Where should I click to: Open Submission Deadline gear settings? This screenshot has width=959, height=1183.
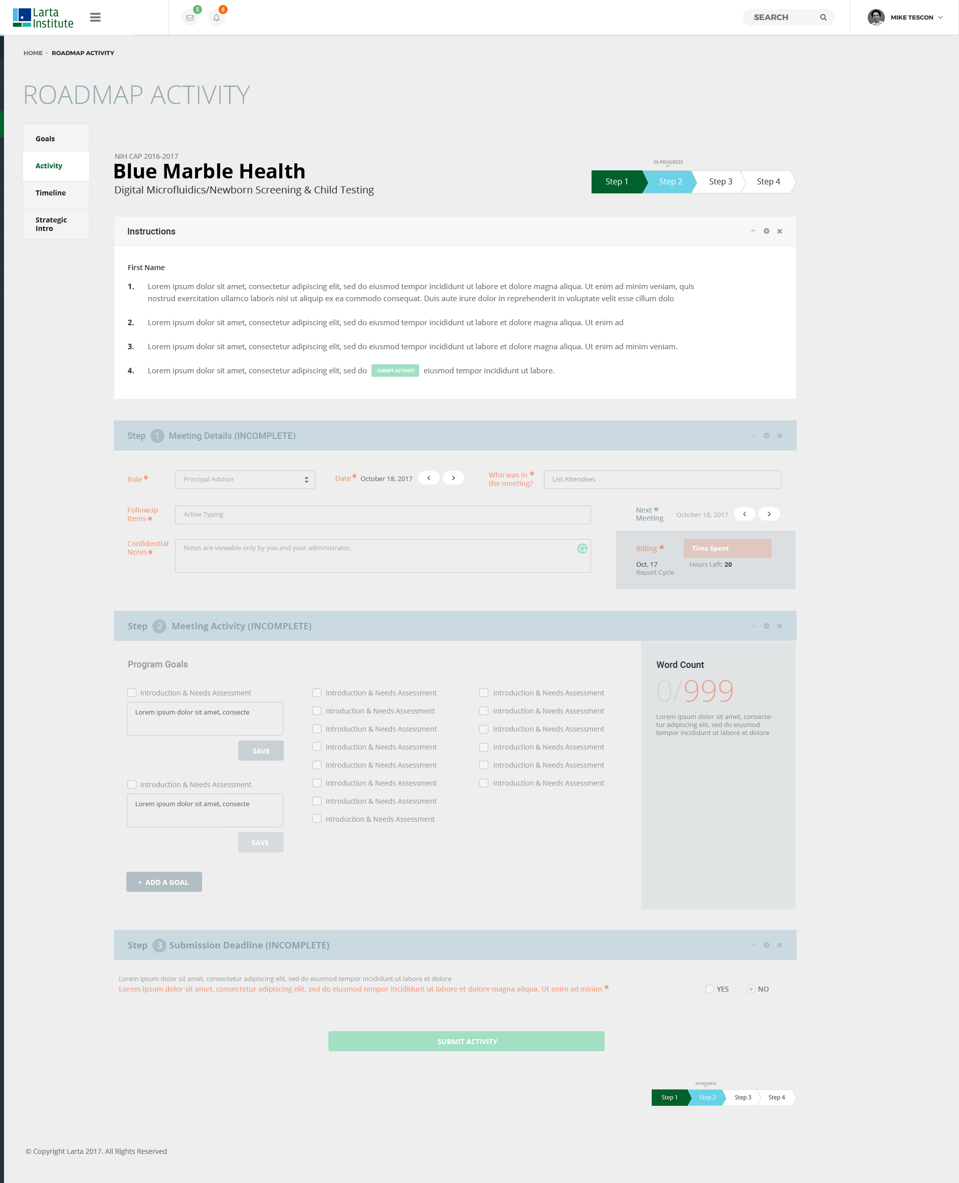pyautogui.click(x=766, y=945)
